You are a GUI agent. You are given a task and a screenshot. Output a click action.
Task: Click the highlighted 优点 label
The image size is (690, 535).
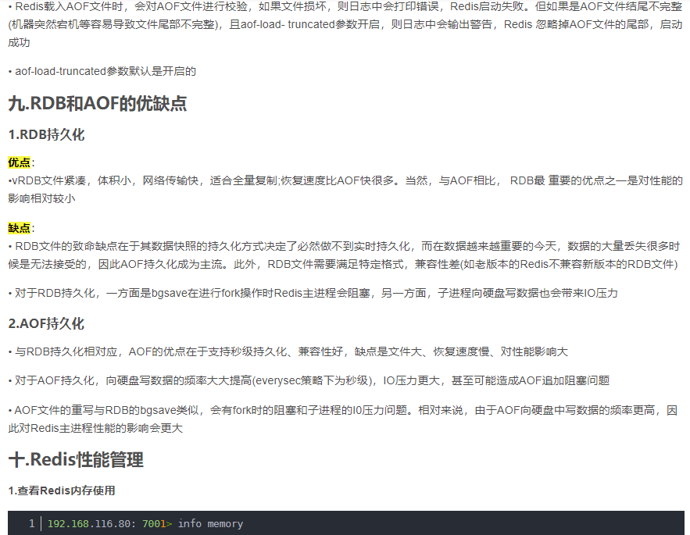20,162
